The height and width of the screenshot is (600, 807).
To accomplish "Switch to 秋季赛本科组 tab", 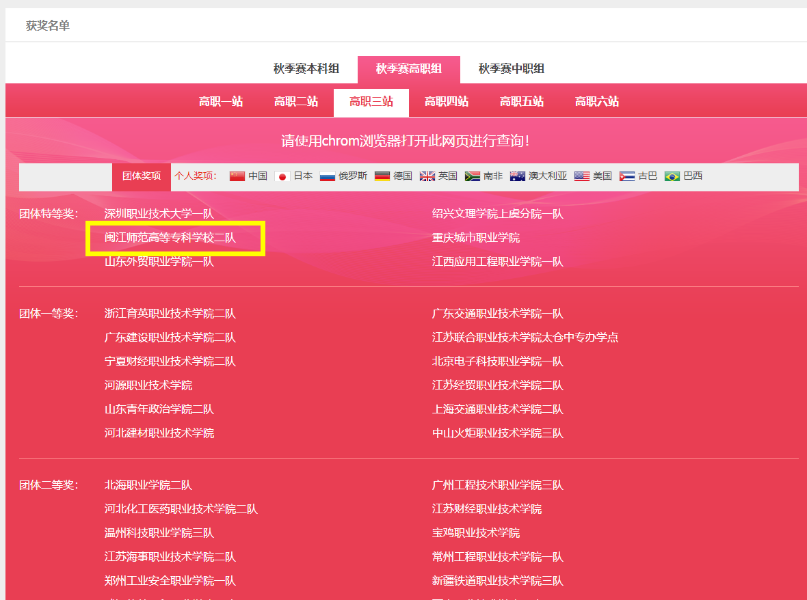I will (306, 69).
